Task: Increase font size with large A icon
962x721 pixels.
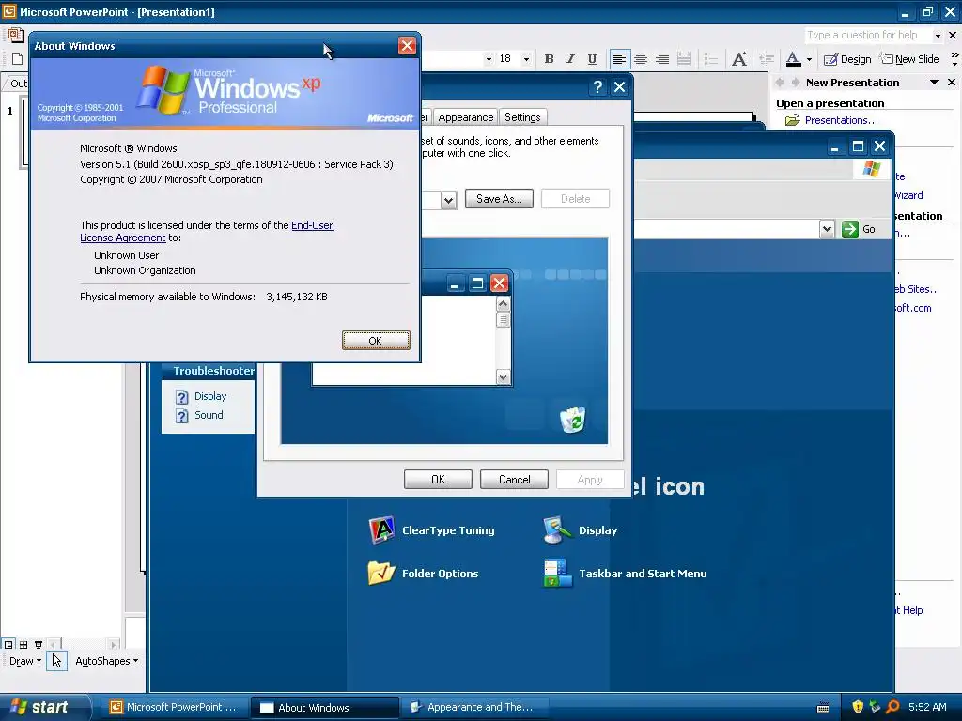Action: coord(739,59)
